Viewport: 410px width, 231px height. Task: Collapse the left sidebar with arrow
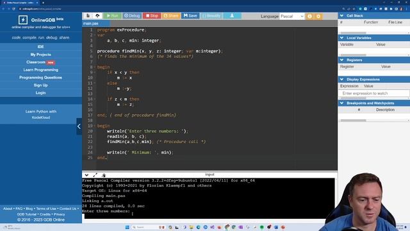pyautogui.click(x=79, y=126)
